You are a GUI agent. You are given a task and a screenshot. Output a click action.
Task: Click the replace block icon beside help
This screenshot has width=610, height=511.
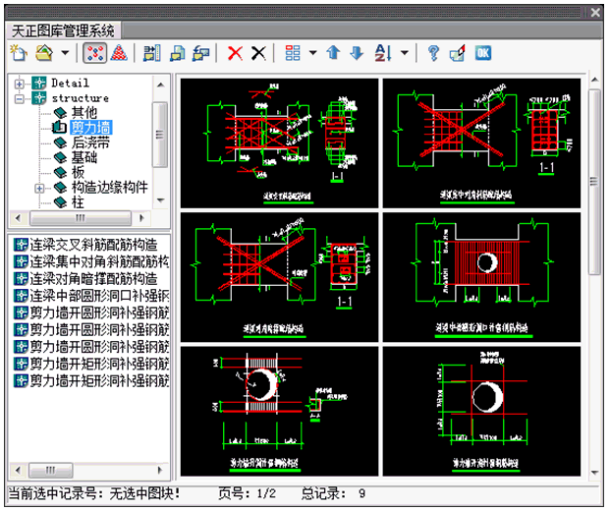pos(458,53)
